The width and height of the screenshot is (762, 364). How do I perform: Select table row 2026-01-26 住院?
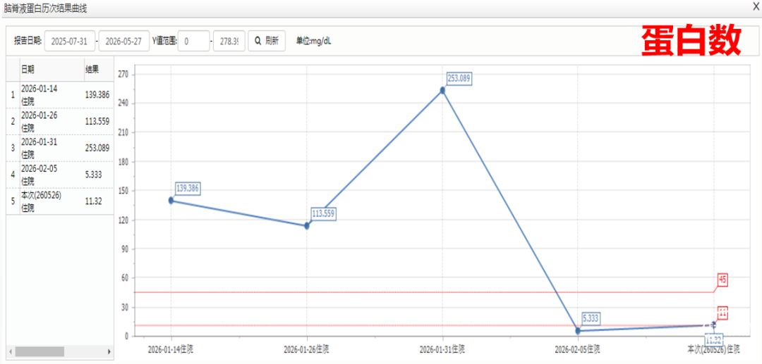(x=60, y=122)
